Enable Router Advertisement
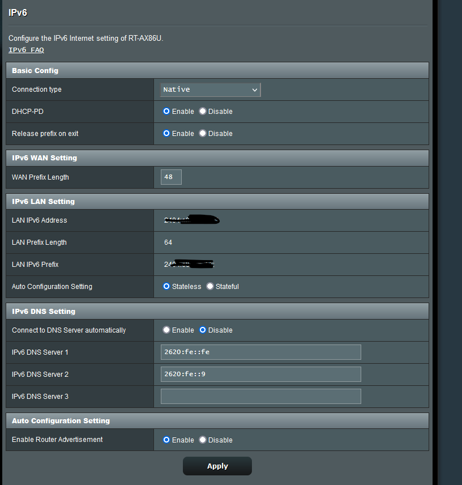This screenshot has width=462, height=485. pos(166,440)
